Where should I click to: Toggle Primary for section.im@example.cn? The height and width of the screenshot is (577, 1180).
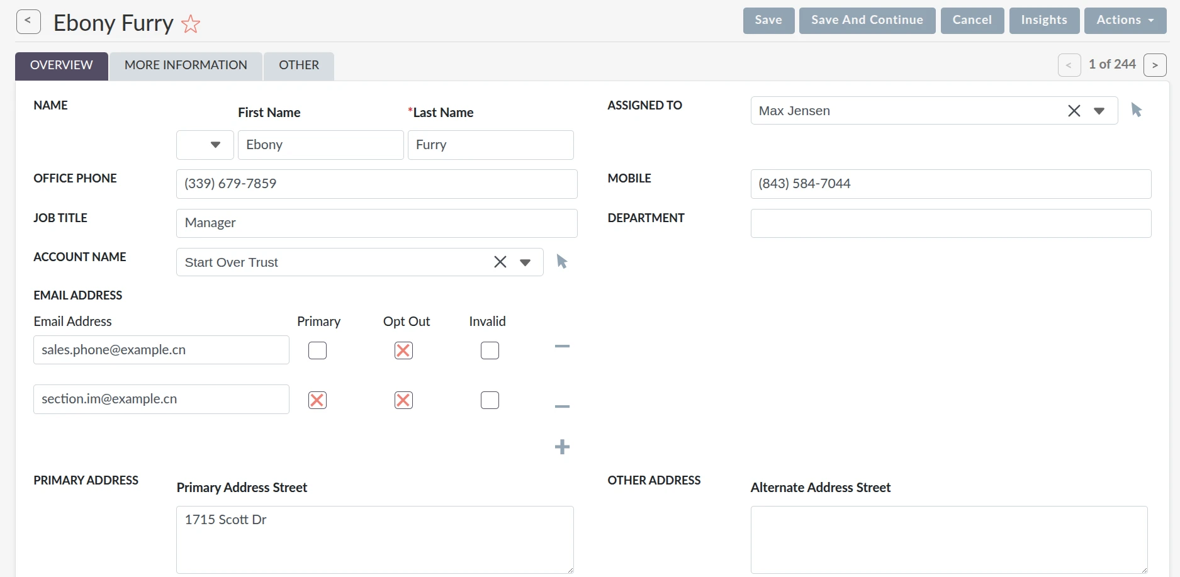pyautogui.click(x=317, y=400)
